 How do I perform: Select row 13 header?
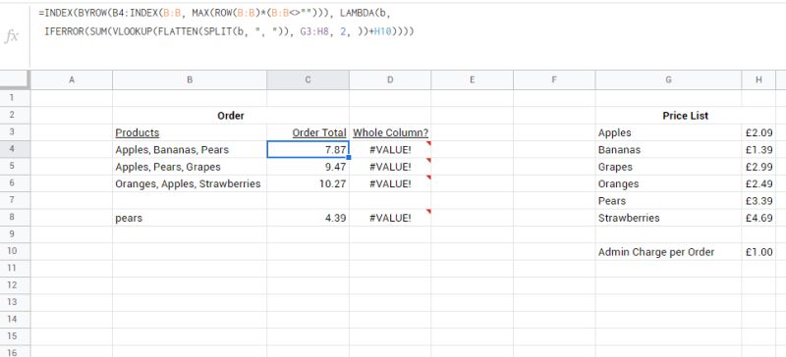coord(15,302)
